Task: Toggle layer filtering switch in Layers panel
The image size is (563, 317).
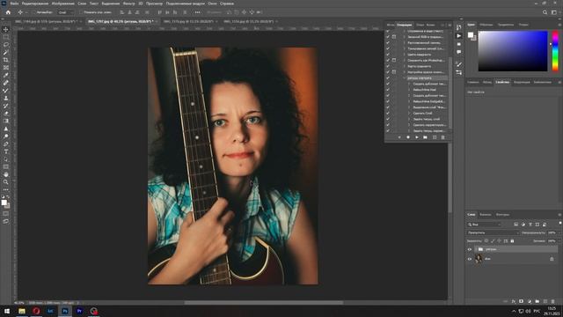Action: (559, 224)
